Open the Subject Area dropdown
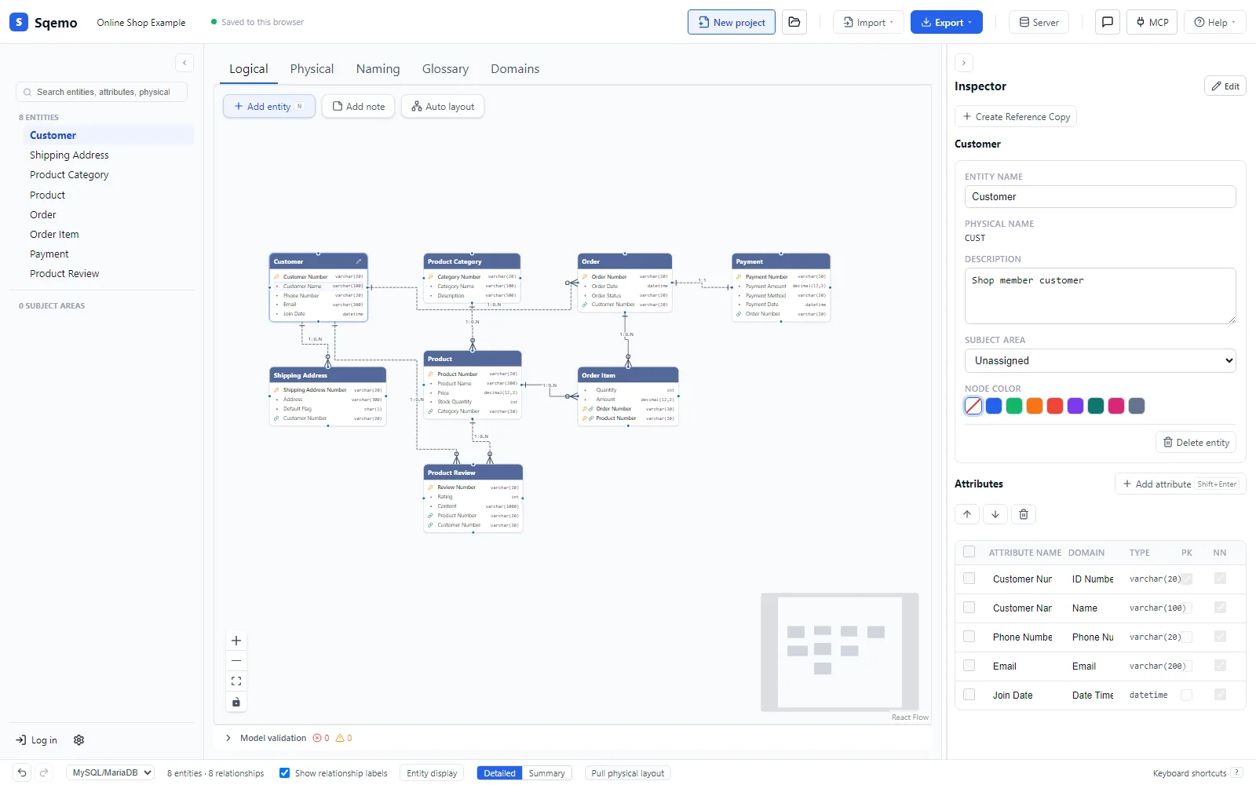The image size is (1256, 785). [x=1100, y=360]
